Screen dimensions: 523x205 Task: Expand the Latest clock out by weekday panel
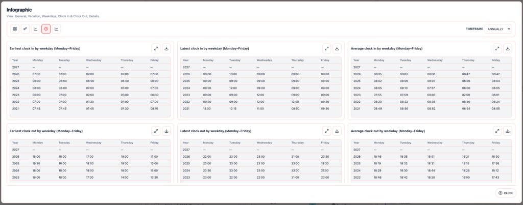[327, 131]
